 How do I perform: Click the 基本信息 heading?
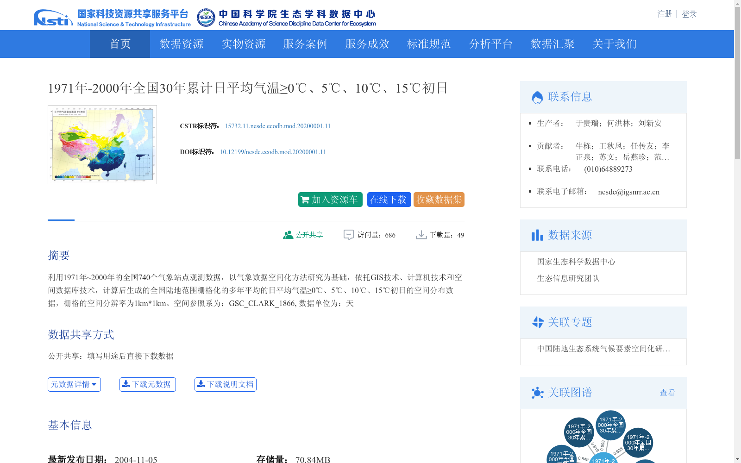70,425
